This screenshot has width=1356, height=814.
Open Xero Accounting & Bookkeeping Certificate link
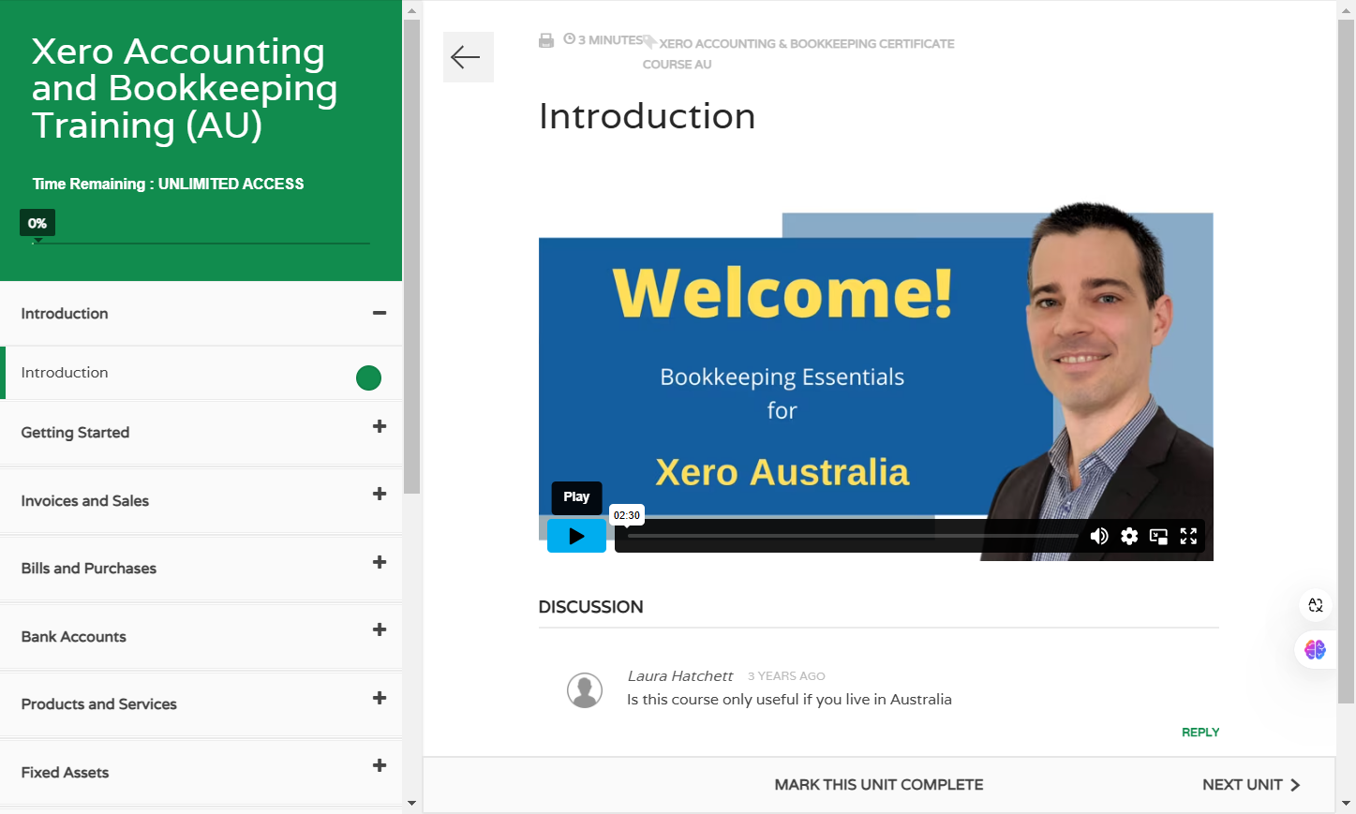click(798, 53)
